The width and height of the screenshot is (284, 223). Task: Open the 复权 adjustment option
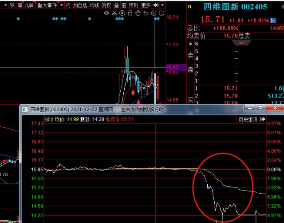tap(106, 5)
